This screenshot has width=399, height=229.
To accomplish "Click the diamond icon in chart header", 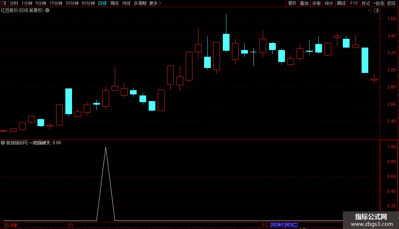I will coord(370,11).
